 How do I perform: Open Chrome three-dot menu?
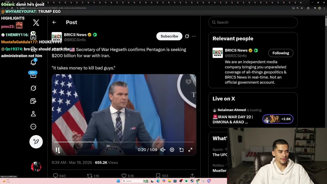(x=324, y=8)
